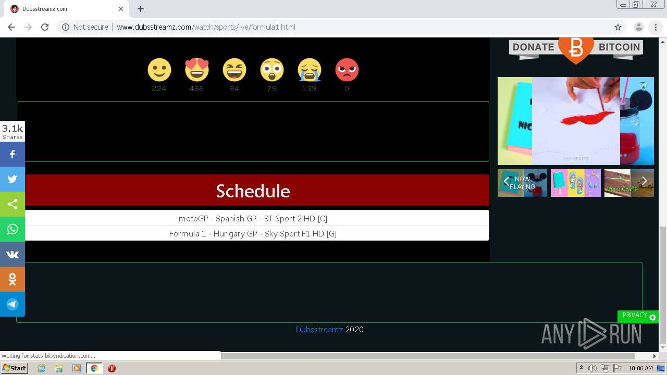Open the Donate Bitcoin banner
667x375 pixels.
point(576,50)
